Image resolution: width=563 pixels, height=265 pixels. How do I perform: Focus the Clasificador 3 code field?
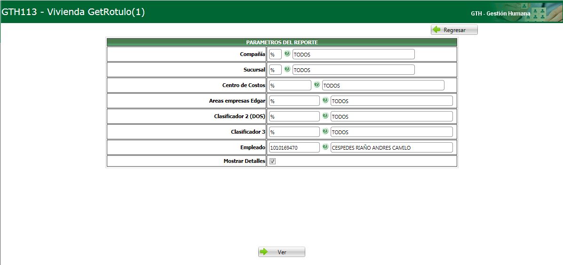[x=294, y=132]
